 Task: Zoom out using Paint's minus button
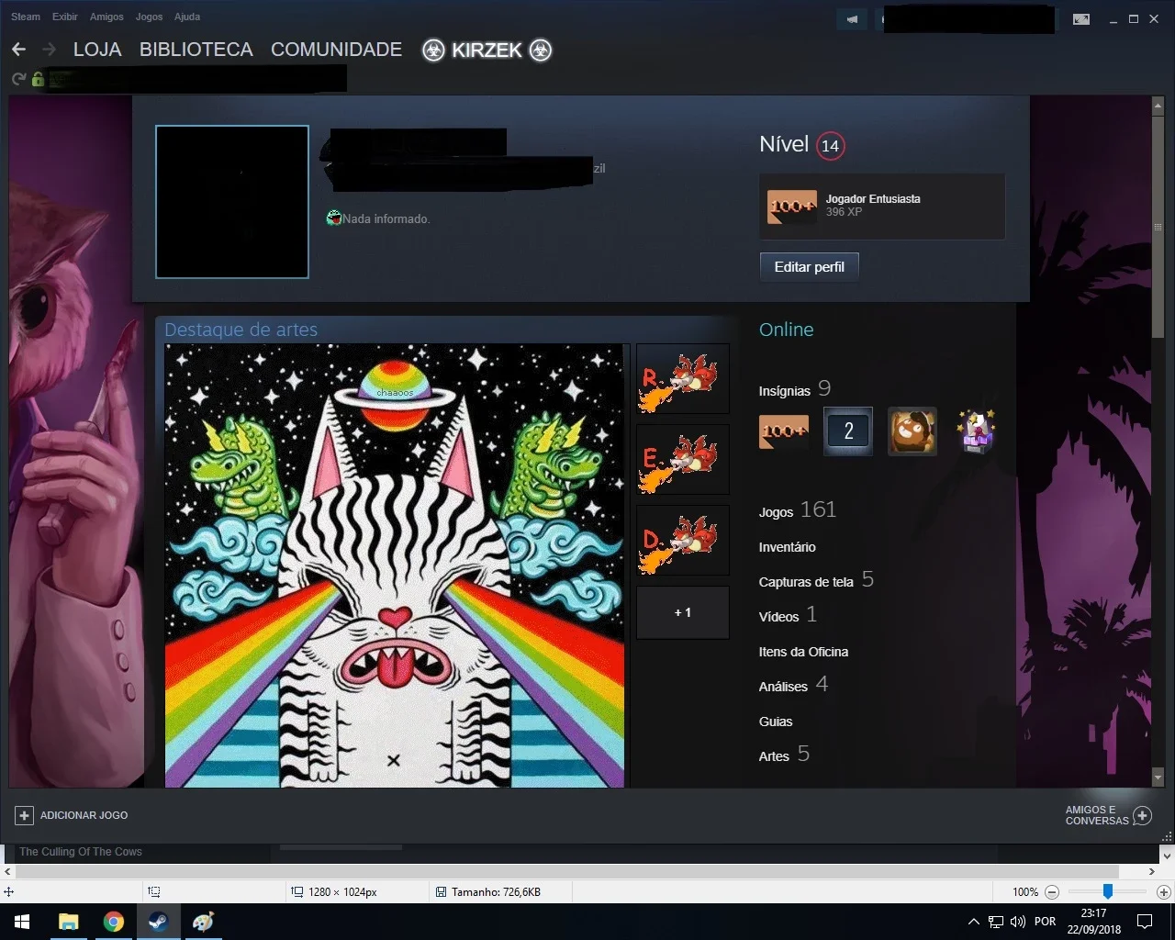[x=1052, y=892]
